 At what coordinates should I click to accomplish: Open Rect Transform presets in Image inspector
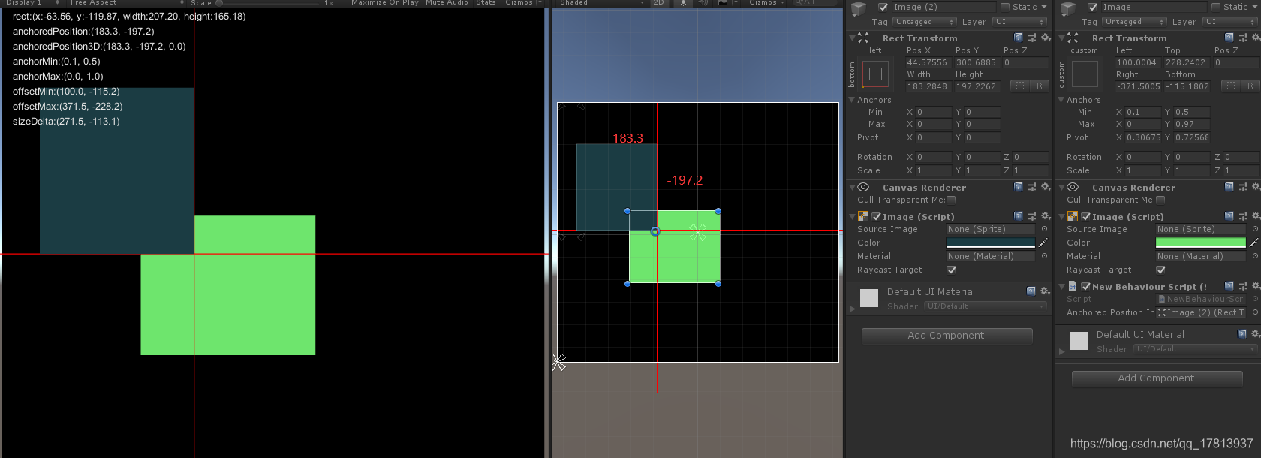pyautogui.click(x=1242, y=38)
